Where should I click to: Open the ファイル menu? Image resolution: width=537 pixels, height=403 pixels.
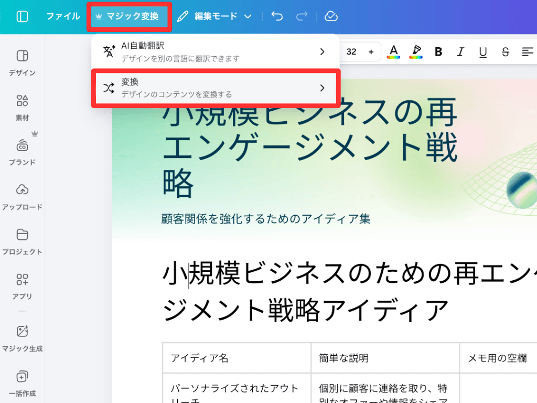pos(63,16)
